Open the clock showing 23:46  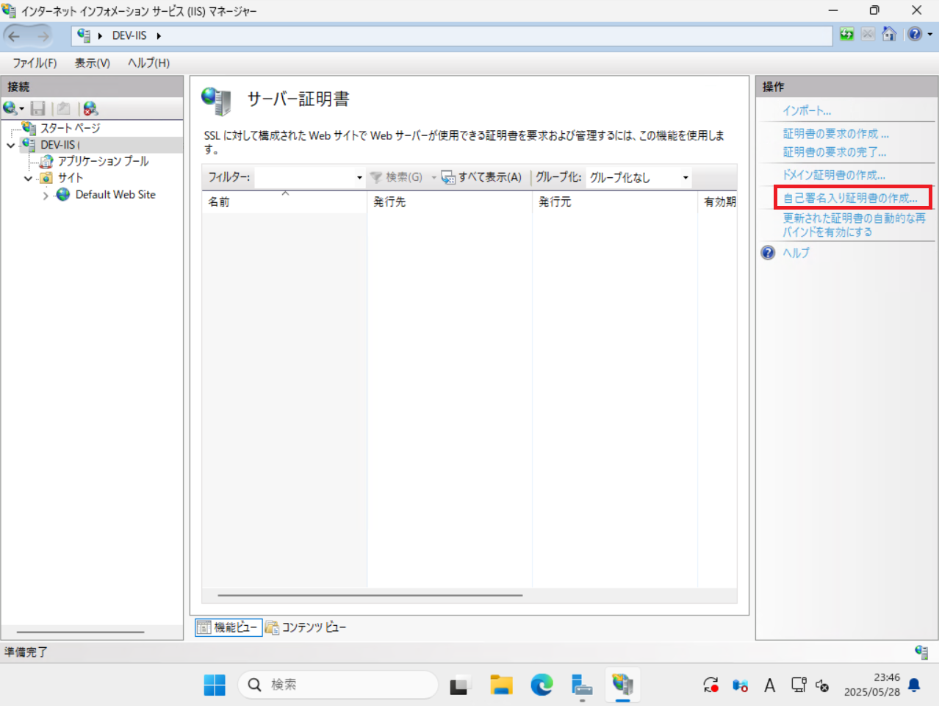(x=872, y=685)
